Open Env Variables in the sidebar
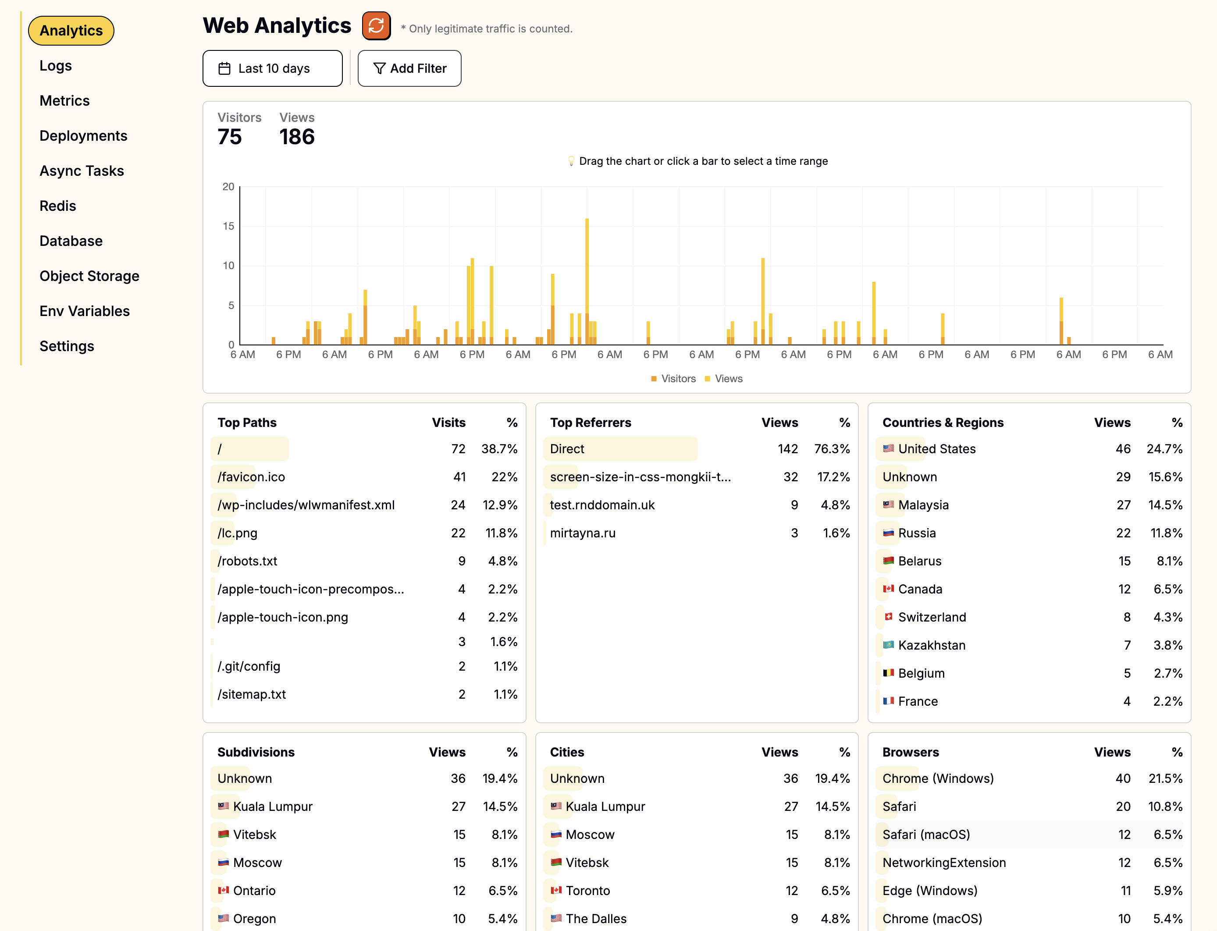This screenshot has height=931, width=1217. [x=84, y=311]
